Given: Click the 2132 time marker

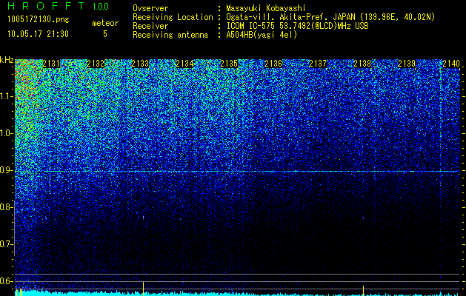Looking at the screenshot, I should 96,64.
